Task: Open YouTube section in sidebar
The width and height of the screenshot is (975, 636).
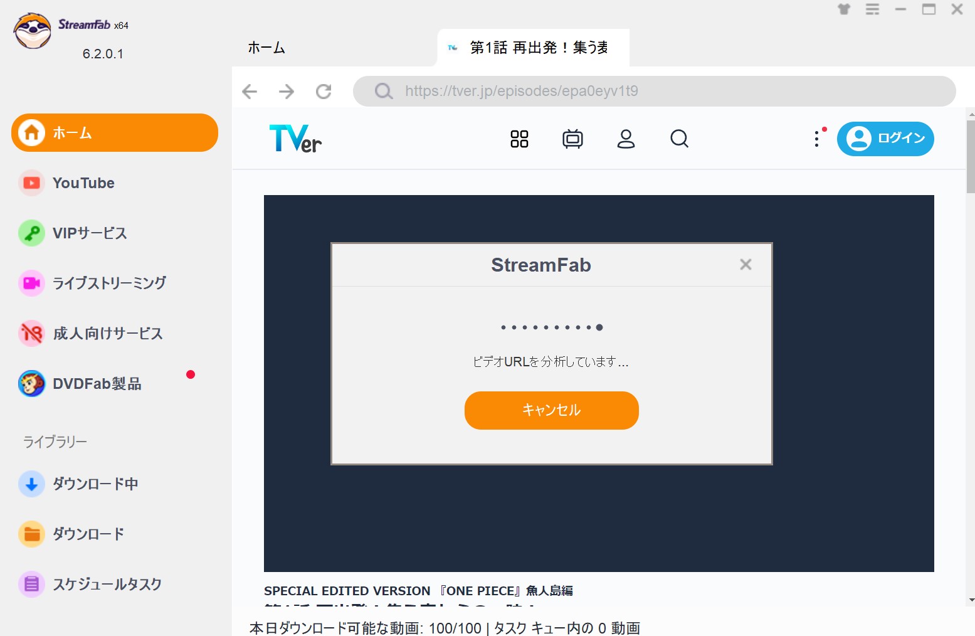Action: click(x=115, y=183)
